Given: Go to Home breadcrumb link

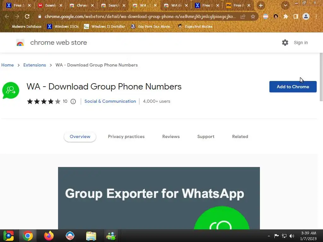Looking at the screenshot, I should (x=8, y=65).
